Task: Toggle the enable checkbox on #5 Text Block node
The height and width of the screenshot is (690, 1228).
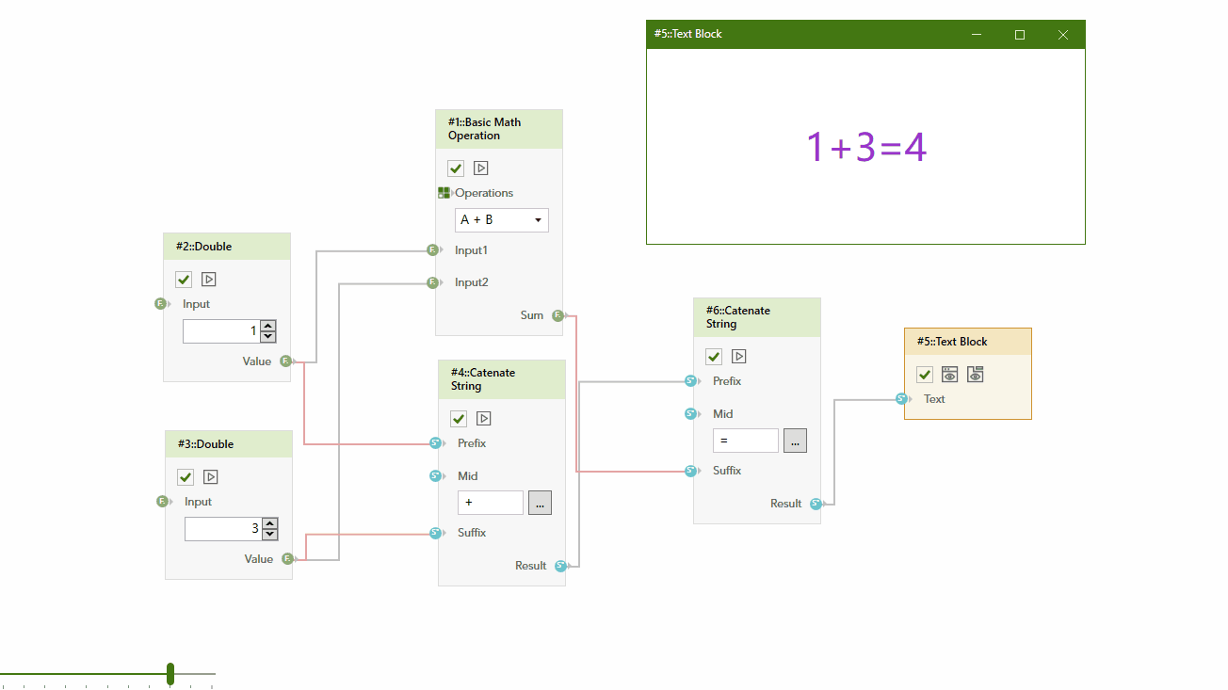Action: coord(925,375)
